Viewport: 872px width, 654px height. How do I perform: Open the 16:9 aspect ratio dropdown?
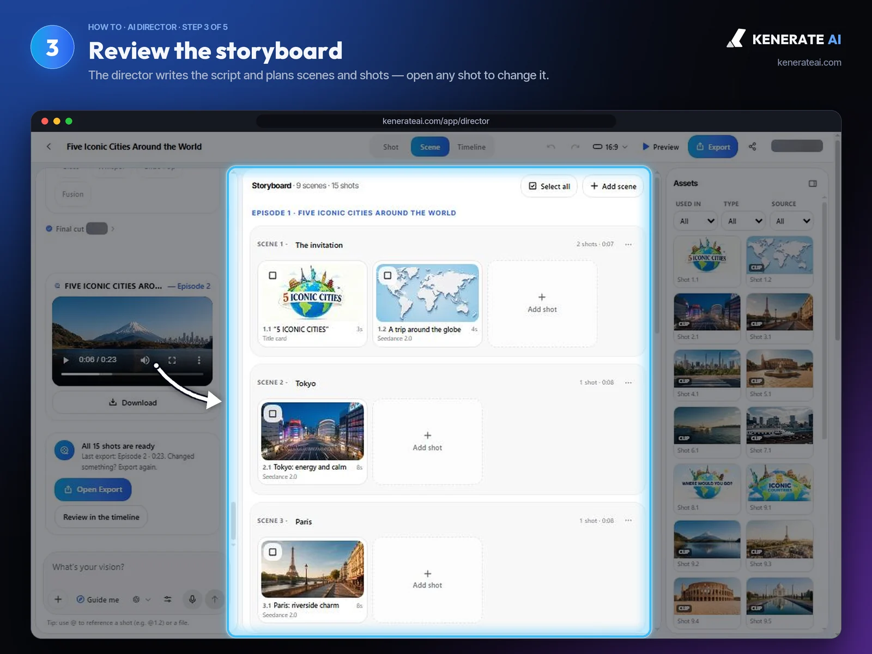610,147
